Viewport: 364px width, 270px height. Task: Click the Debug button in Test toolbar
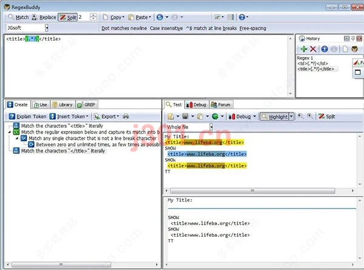pos(240,117)
